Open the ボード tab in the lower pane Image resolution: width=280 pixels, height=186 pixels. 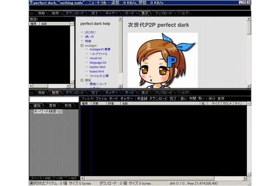[x=129, y=93]
